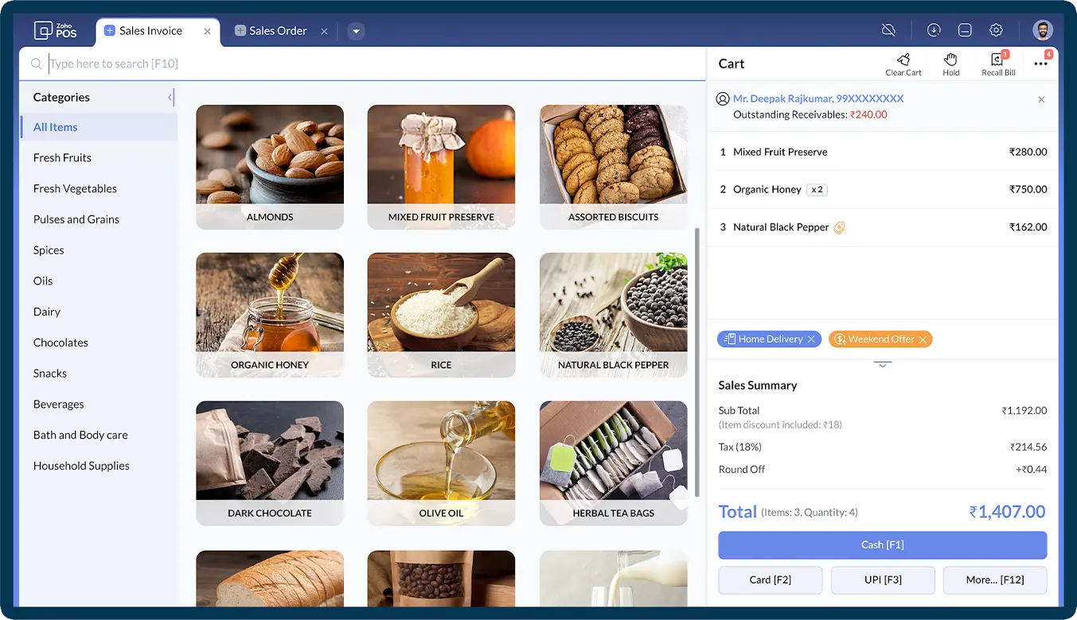Select the Fresh Fruits category
Screen dimensions: 1077x620
100,157
